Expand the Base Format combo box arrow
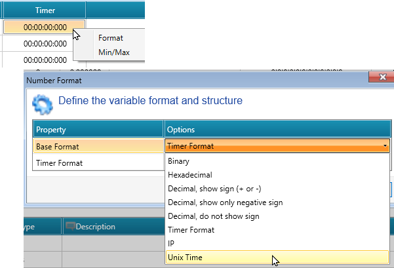This screenshot has height=268, width=394. click(x=385, y=146)
